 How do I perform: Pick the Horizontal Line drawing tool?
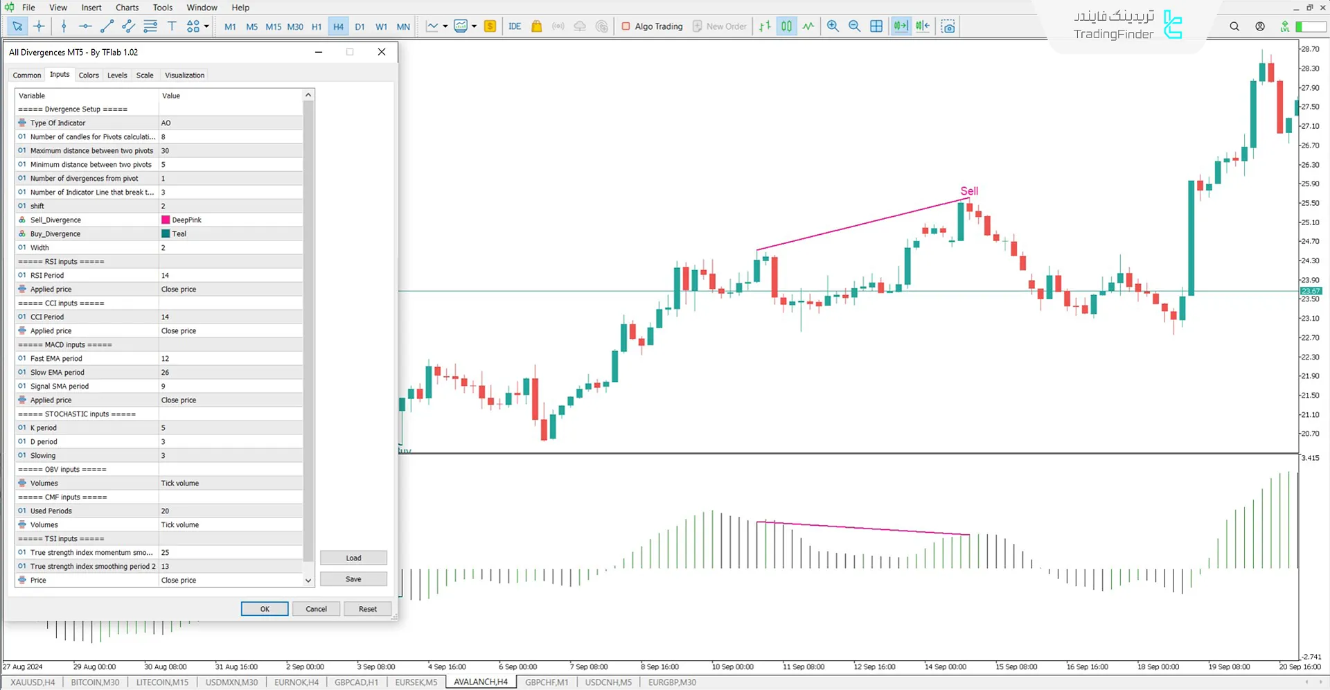tap(85, 26)
